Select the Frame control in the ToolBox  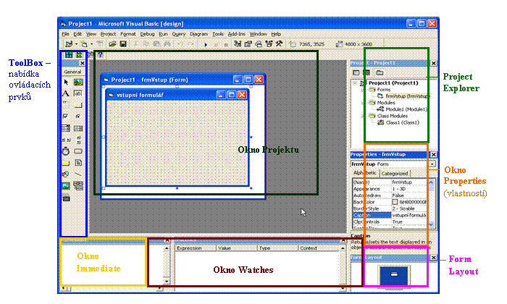coord(66,105)
